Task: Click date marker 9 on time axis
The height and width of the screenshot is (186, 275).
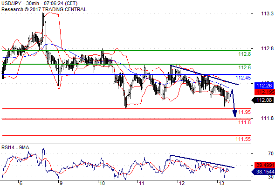Action: pyautogui.click(x=61, y=183)
